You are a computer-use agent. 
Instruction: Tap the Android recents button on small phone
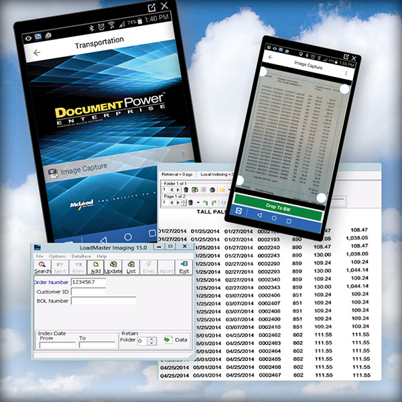pyautogui.click(x=289, y=221)
